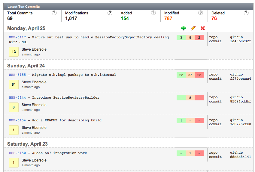Click help icon next to Deleted
The width and height of the screenshot is (255, 172).
point(246,13)
